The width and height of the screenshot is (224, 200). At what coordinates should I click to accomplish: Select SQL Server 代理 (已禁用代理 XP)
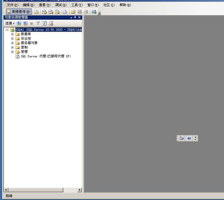46,56
